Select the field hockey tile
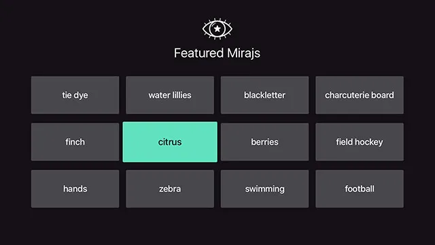Viewport: 435px width, 245px height. pos(360,142)
